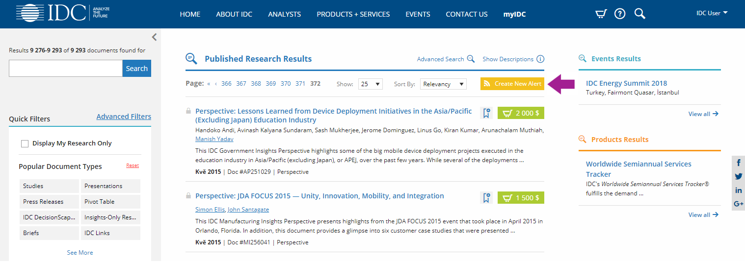
Task: Bookmark the Device Deployment Perspective document
Action: [486, 113]
